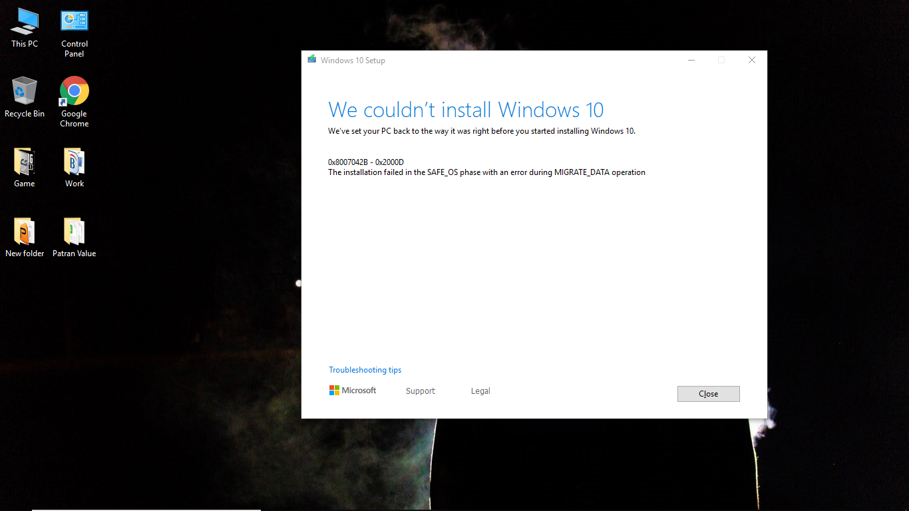Click the Windows 10 Setup title bar icon

[311, 60]
